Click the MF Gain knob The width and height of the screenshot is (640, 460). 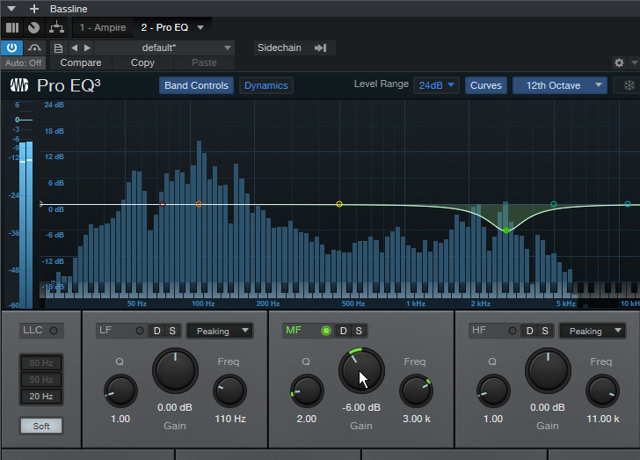[361, 370]
